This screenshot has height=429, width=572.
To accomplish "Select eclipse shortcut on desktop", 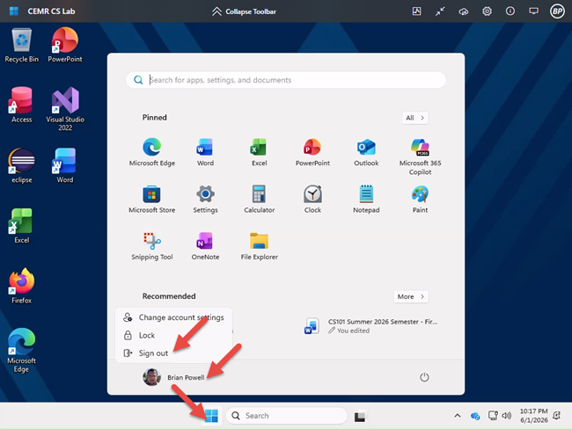I will click(21, 165).
